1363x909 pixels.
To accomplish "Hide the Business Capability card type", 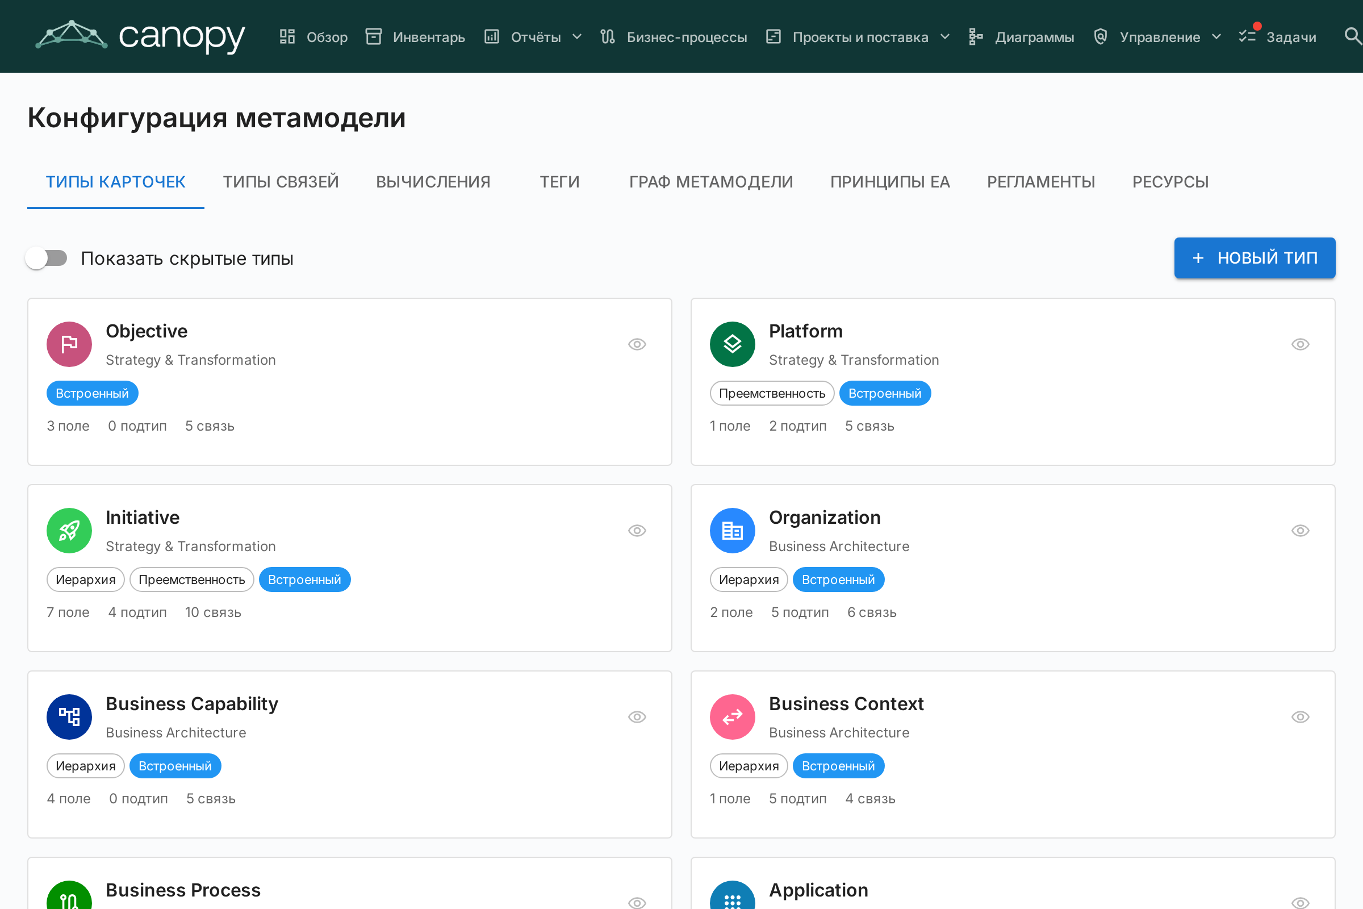I will [637, 717].
